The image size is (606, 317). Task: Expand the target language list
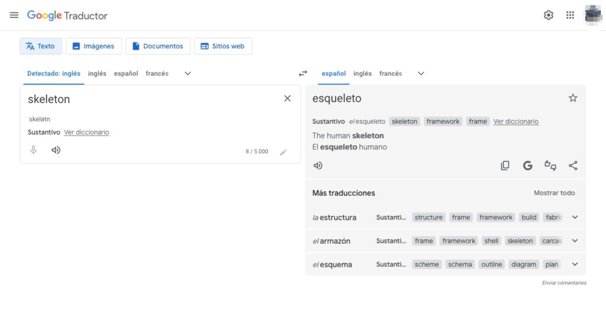click(x=421, y=73)
